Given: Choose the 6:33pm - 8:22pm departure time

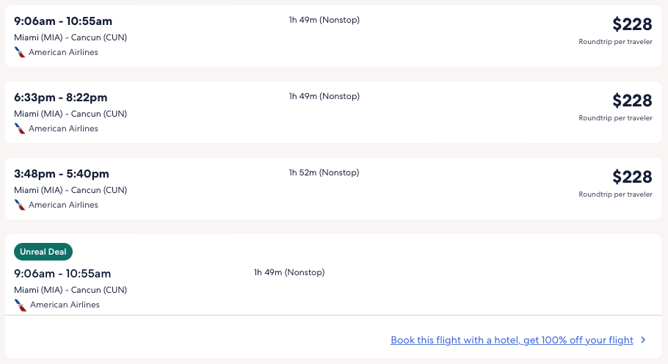Looking at the screenshot, I should pos(61,97).
